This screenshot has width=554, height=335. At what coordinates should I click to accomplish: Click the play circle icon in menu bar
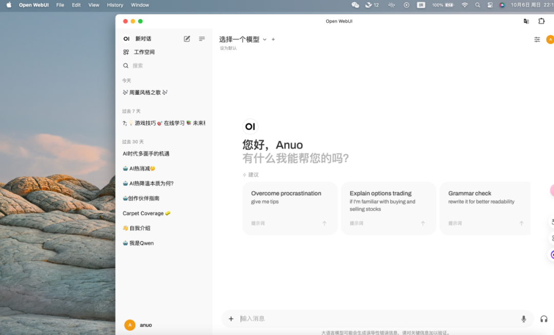click(406, 5)
